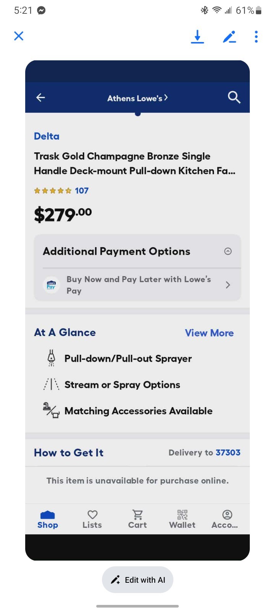275x611 pixels.
Task: Tap the download icon
Action: click(x=197, y=37)
